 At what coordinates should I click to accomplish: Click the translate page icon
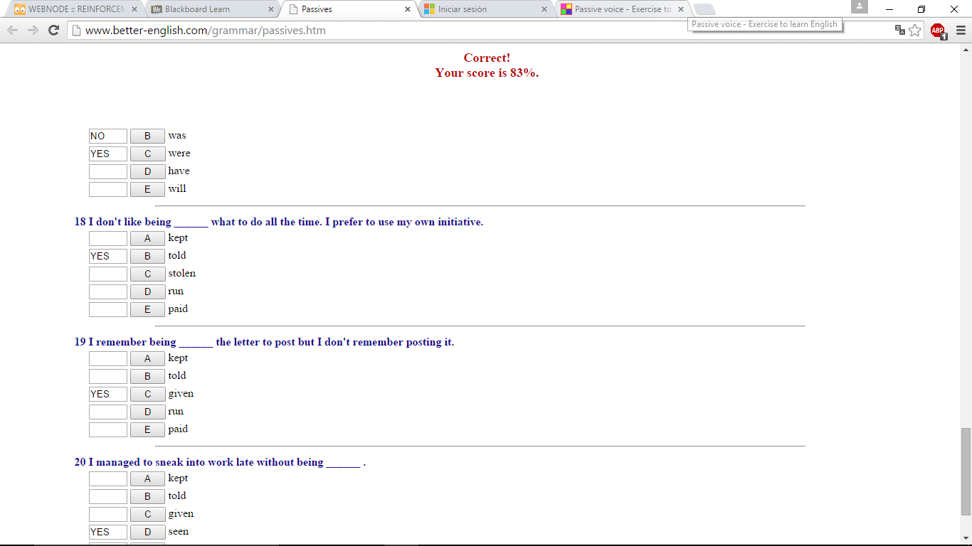[x=899, y=30]
